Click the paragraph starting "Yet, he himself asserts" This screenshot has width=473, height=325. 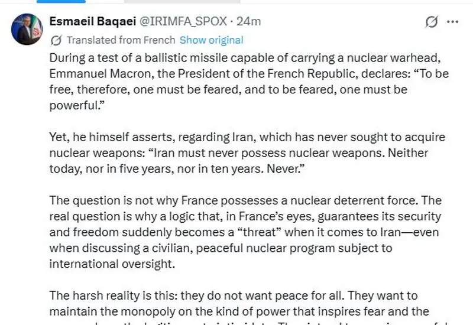[x=247, y=153]
